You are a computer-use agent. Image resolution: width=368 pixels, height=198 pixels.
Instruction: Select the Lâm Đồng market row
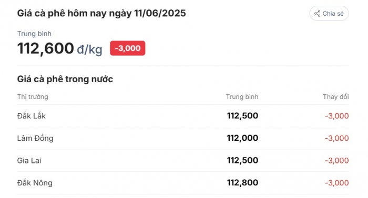[183, 138]
